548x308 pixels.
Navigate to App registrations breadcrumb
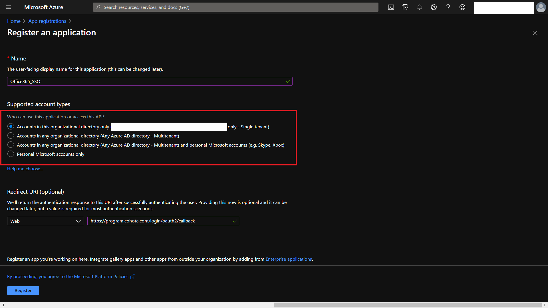click(x=47, y=21)
